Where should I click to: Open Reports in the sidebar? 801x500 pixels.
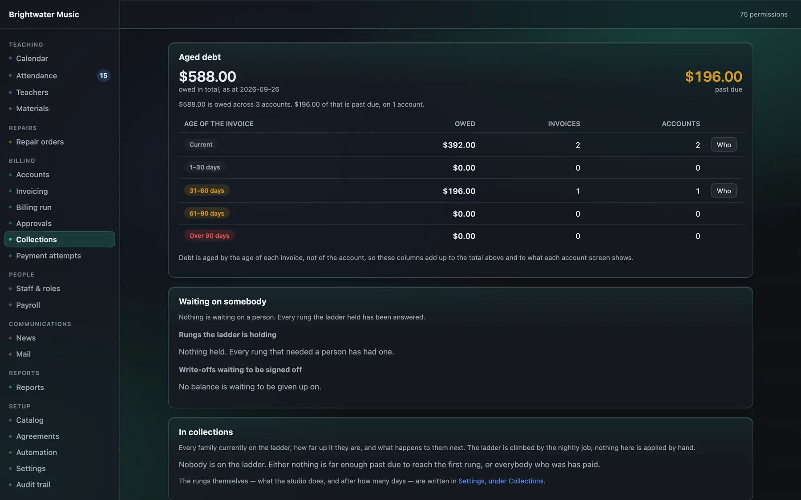coord(60,388)
